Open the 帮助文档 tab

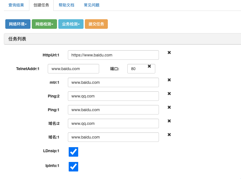pos(66,5)
